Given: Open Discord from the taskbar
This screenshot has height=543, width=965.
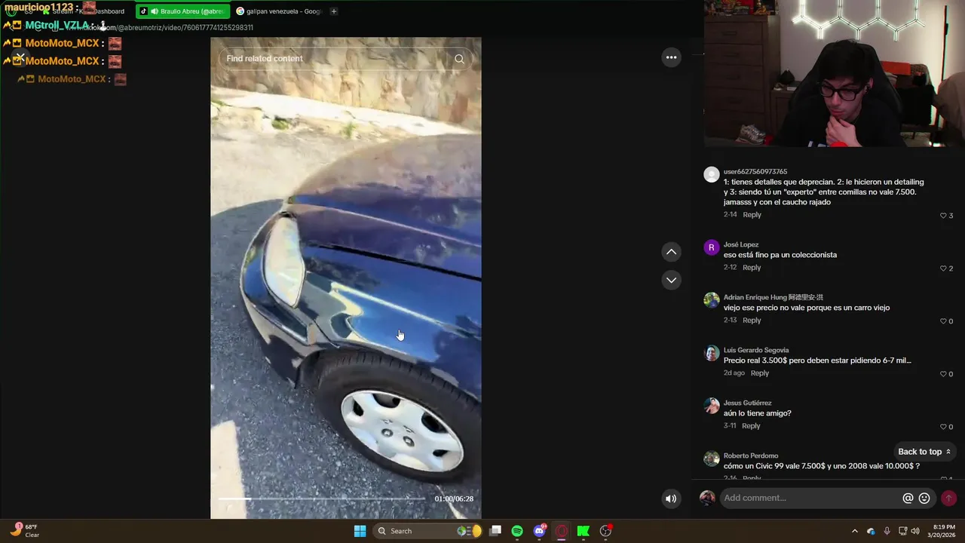Looking at the screenshot, I should click(x=540, y=531).
